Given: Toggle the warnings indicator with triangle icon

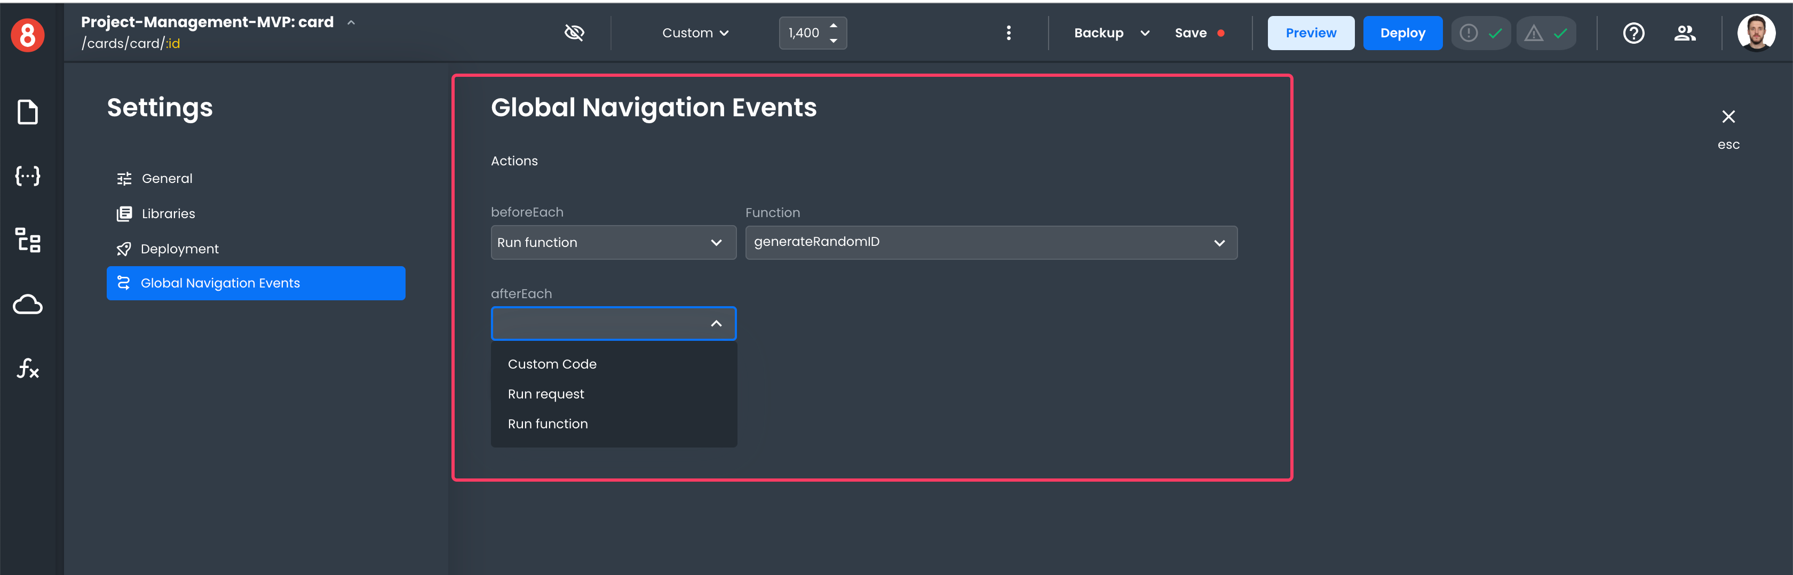Looking at the screenshot, I should tap(1545, 33).
